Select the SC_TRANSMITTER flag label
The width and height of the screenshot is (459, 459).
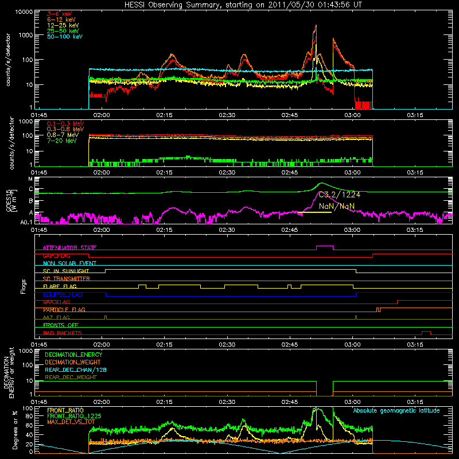tap(67, 279)
